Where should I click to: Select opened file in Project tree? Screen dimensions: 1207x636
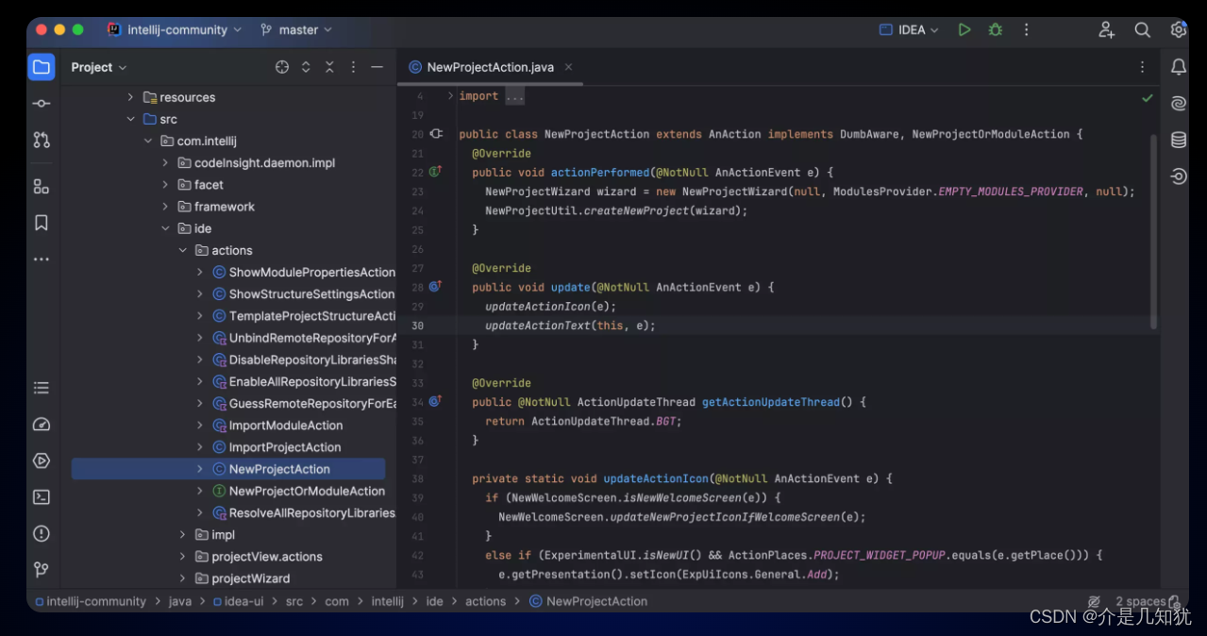[x=282, y=67]
